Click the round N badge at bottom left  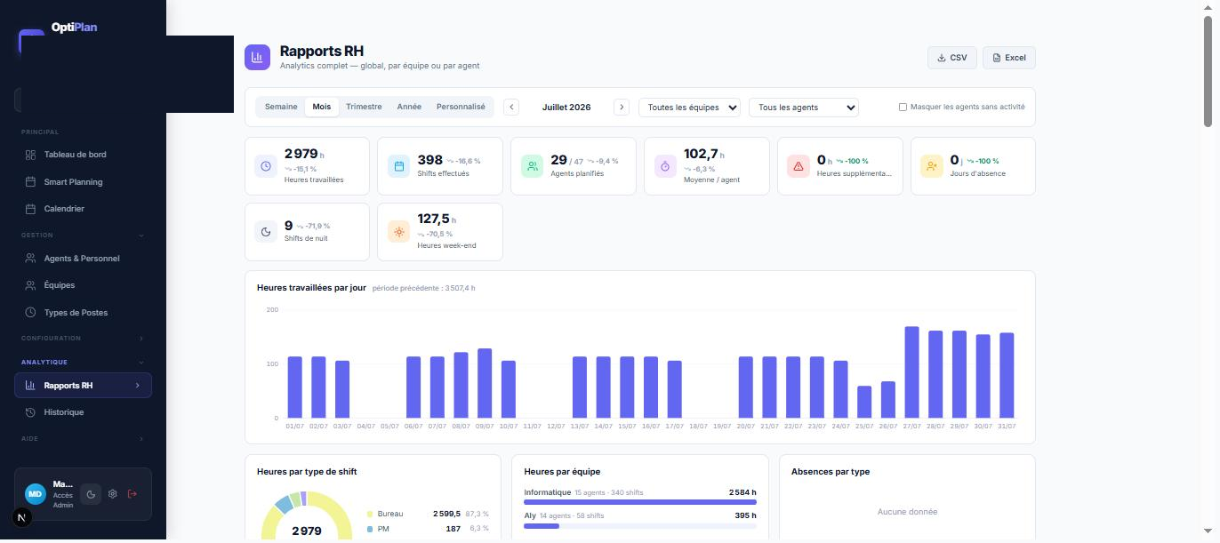[x=22, y=517]
